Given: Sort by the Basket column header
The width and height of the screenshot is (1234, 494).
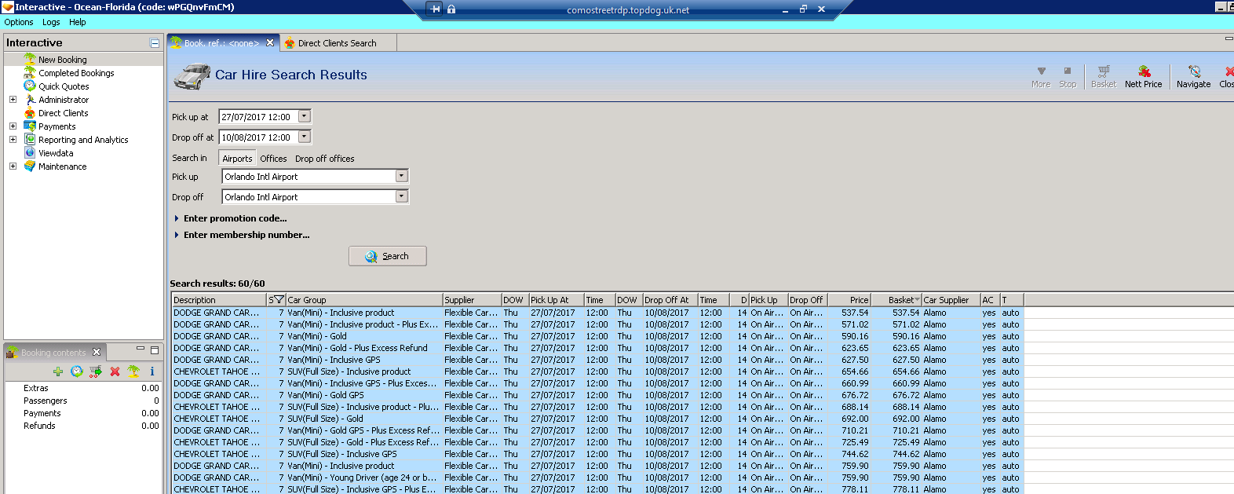Looking at the screenshot, I should [896, 300].
